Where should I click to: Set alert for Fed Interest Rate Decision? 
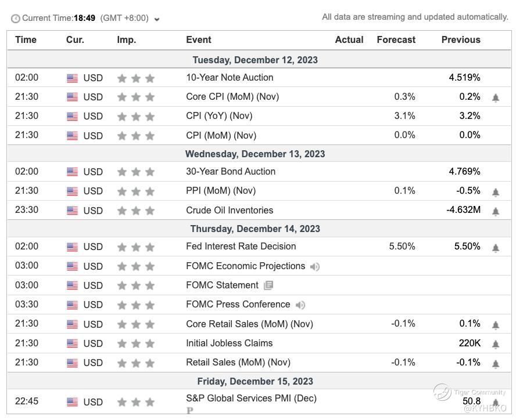(496, 248)
